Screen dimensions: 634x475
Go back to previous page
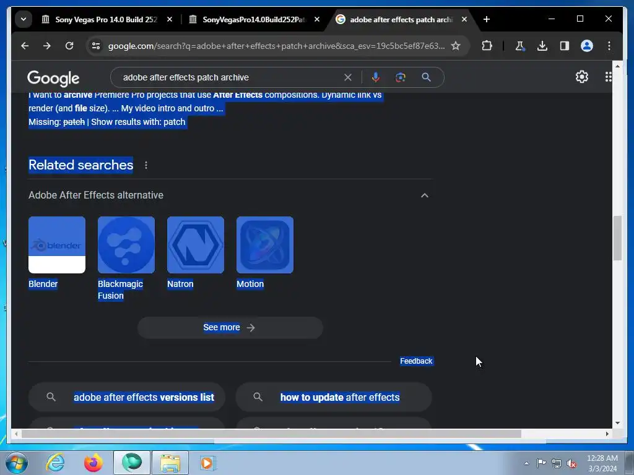(25, 46)
